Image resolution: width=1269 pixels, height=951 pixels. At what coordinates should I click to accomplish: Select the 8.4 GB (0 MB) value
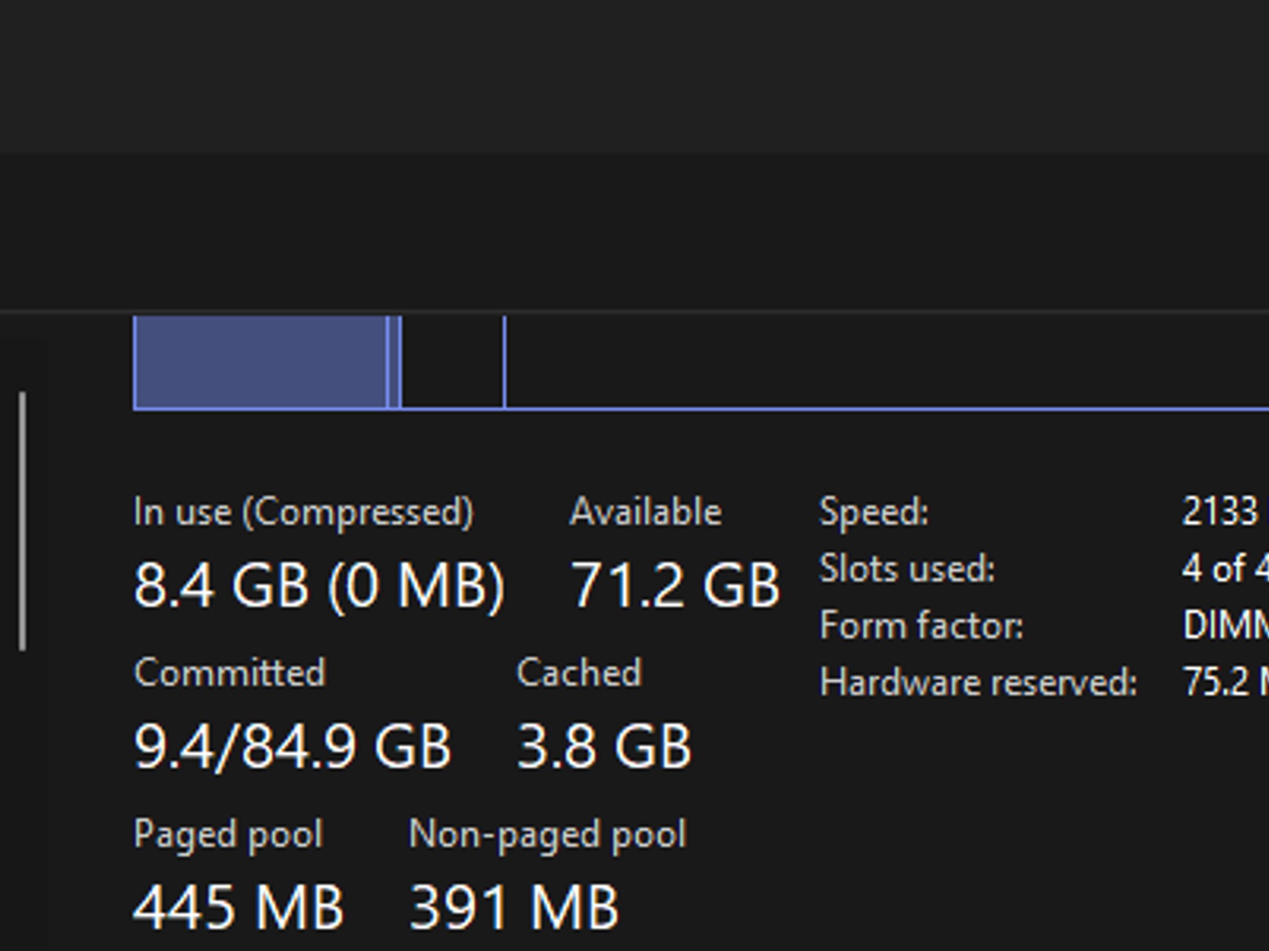tap(319, 585)
